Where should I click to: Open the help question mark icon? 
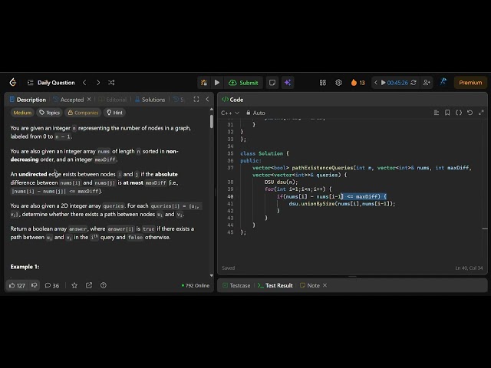pyautogui.click(x=104, y=285)
